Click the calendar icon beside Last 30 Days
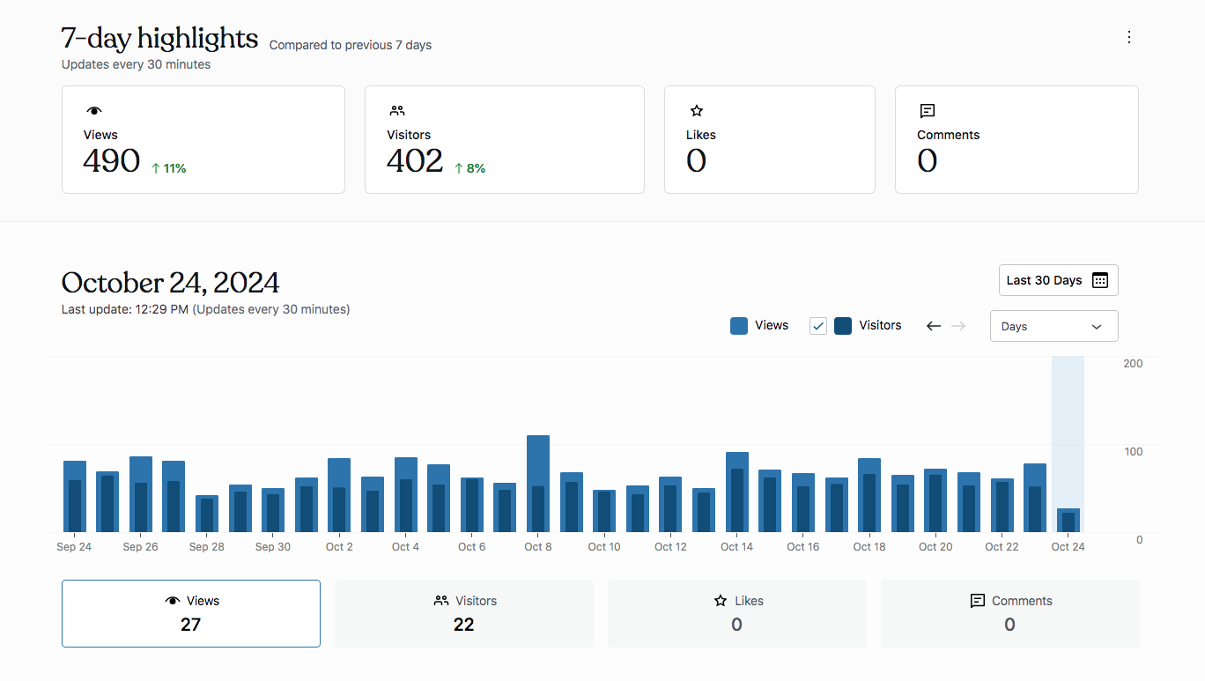The image size is (1205, 681). (x=1100, y=280)
